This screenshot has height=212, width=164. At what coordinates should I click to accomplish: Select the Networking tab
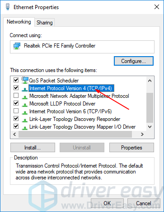coord(19,22)
